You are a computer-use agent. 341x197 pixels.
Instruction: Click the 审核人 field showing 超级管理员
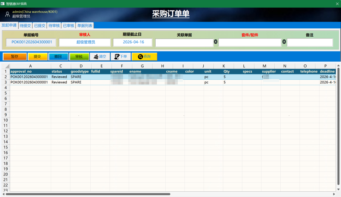tap(85, 42)
